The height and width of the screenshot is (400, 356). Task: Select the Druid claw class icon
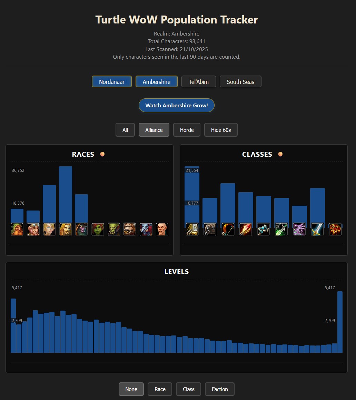coord(210,229)
